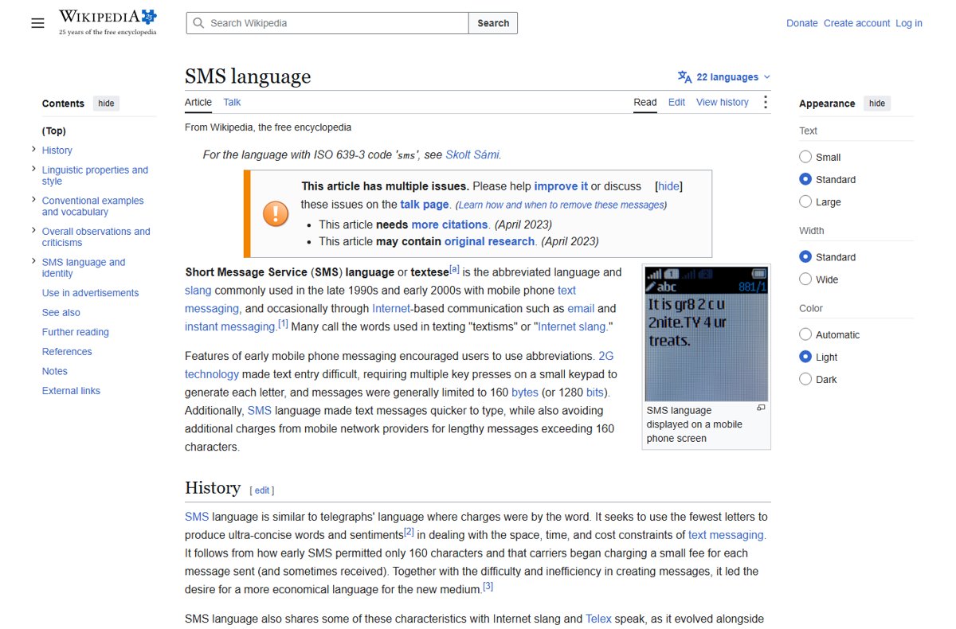
Task: Open the View history tab
Action: point(722,102)
